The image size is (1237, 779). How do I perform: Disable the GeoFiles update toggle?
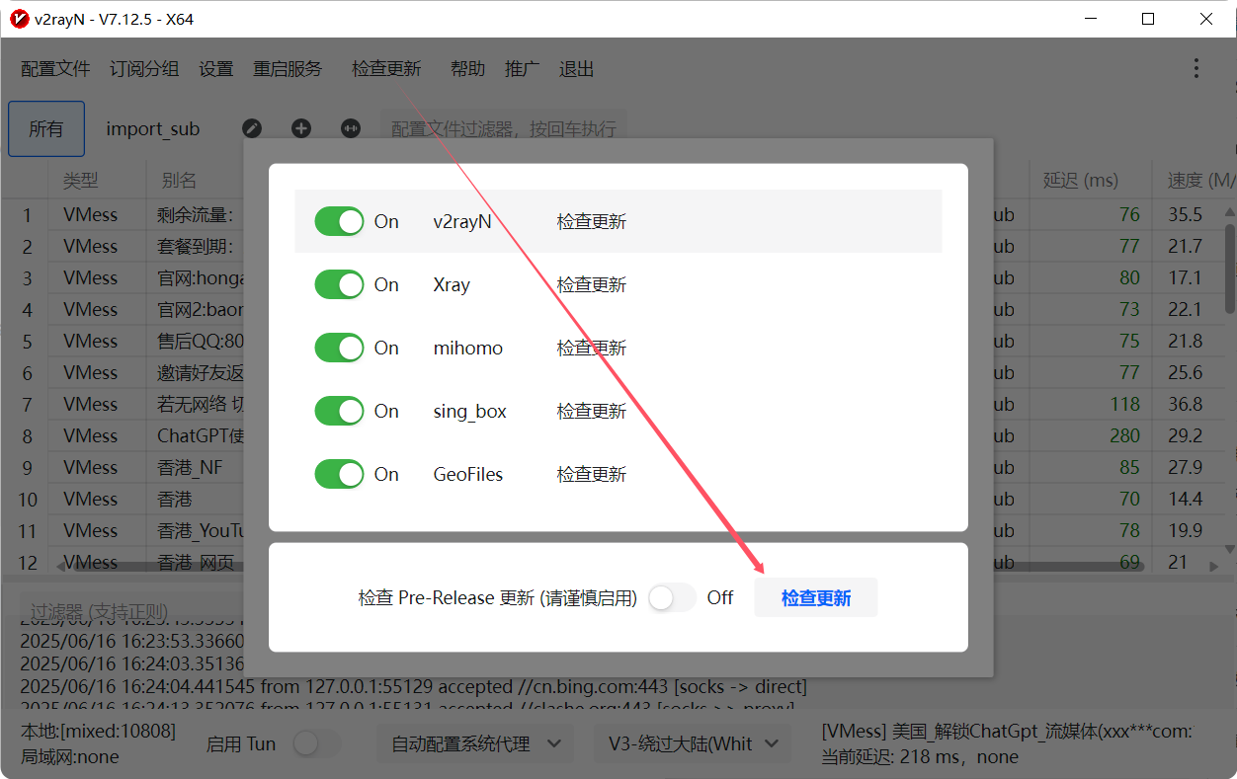coord(340,474)
